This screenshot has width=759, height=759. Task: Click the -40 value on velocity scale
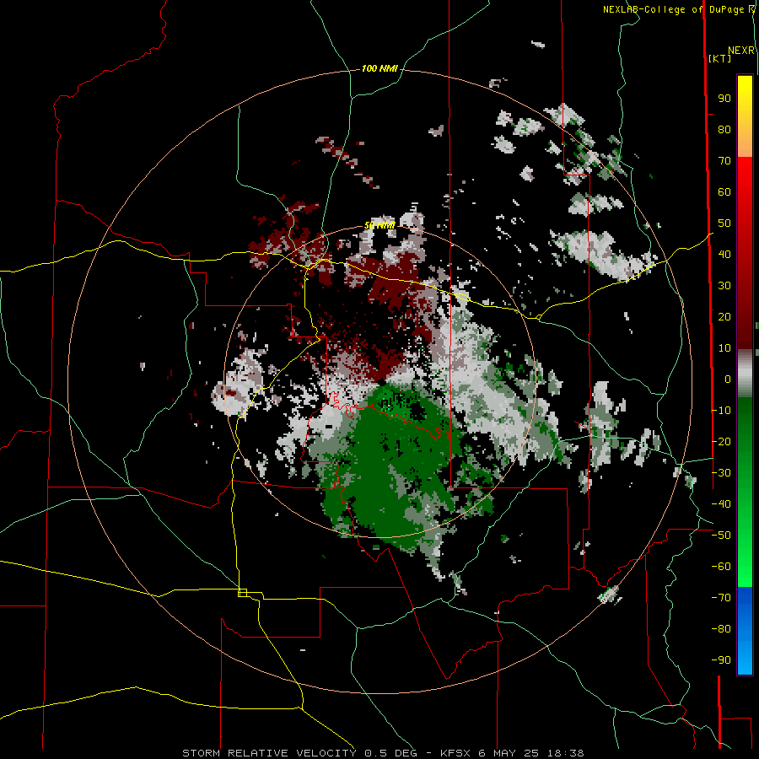(721, 504)
